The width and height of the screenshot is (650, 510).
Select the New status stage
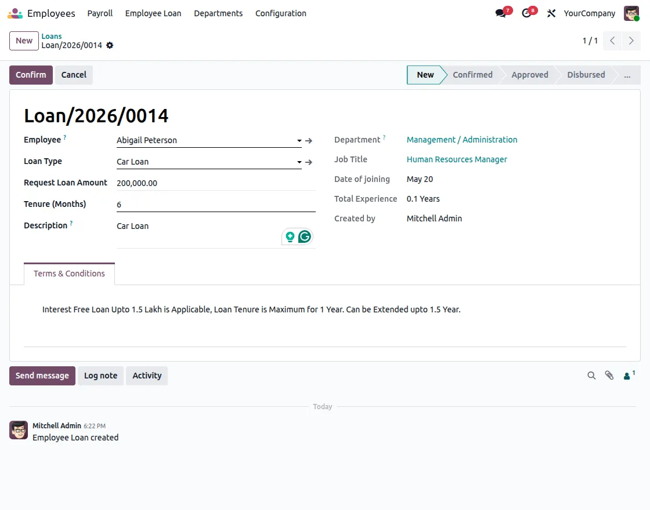point(425,75)
